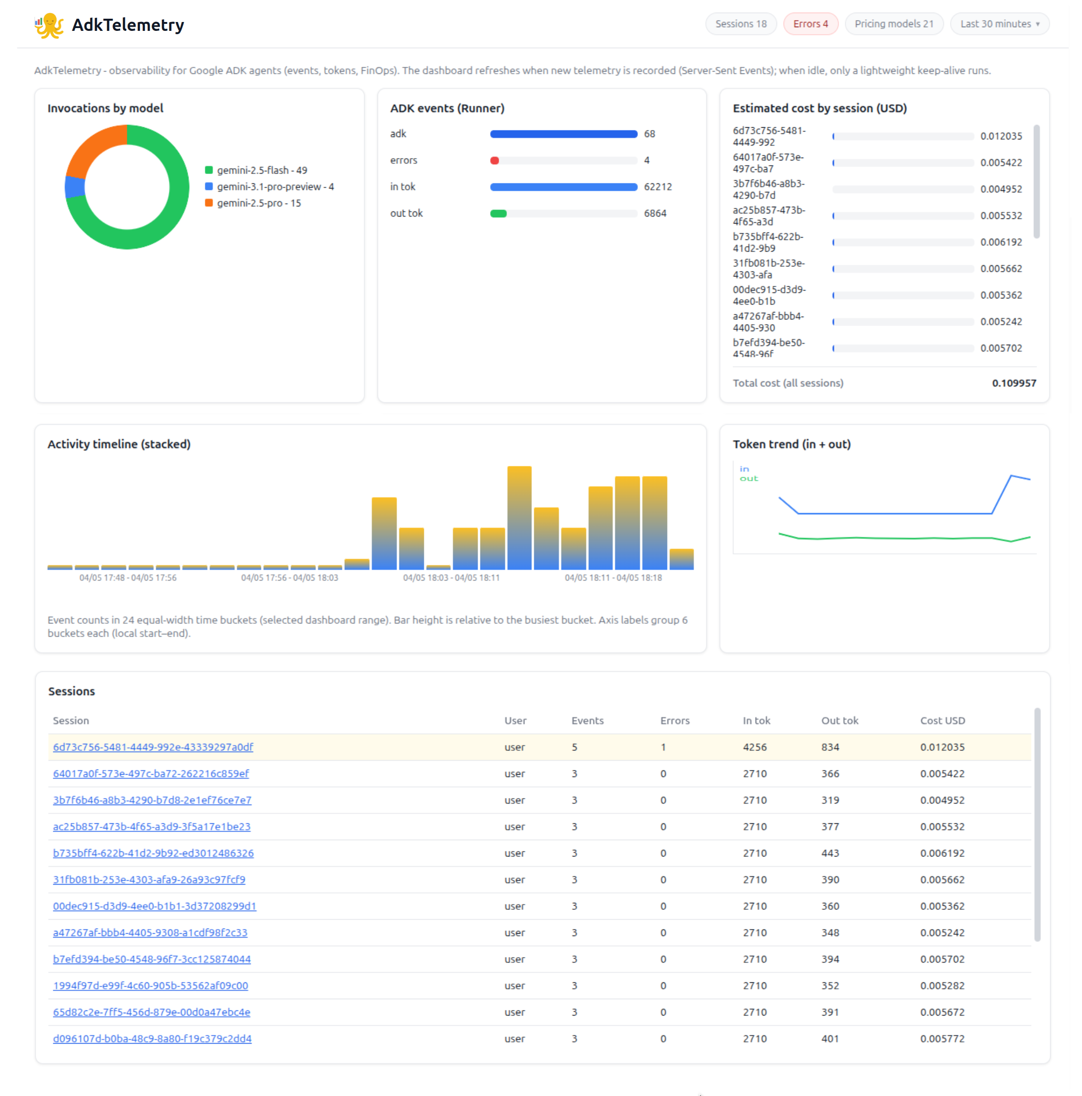Open session d096107d-b0ba-48c9-8a80-f19c379c2dd4 link
Screen dimensions: 1082x1096
(x=152, y=1039)
